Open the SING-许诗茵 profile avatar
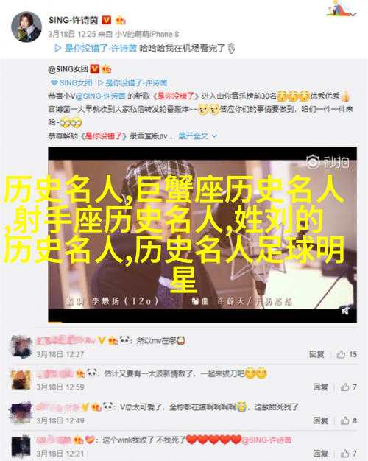 pyautogui.click(x=26, y=27)
